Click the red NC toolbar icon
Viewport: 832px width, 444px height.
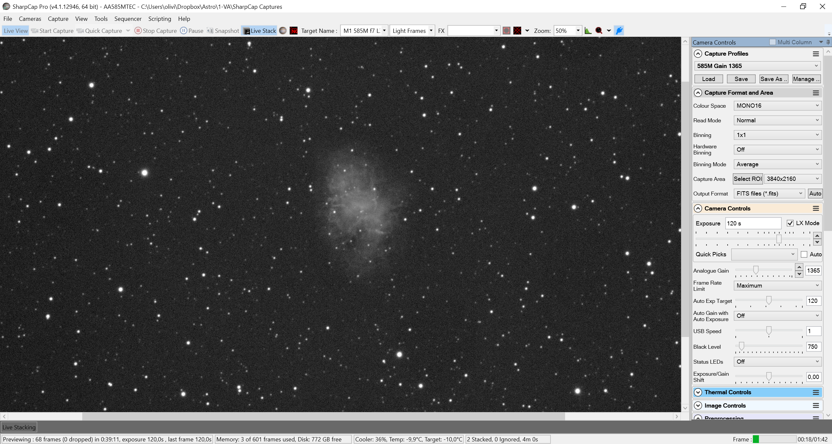pos(294,31)
